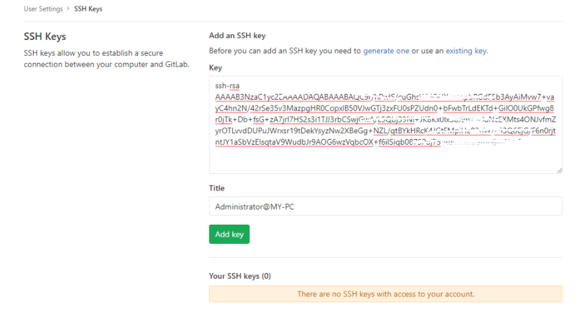Click the "Before you can add" instruction text
Viewport: 581px width, 318px height.
(x=285, y=51)
